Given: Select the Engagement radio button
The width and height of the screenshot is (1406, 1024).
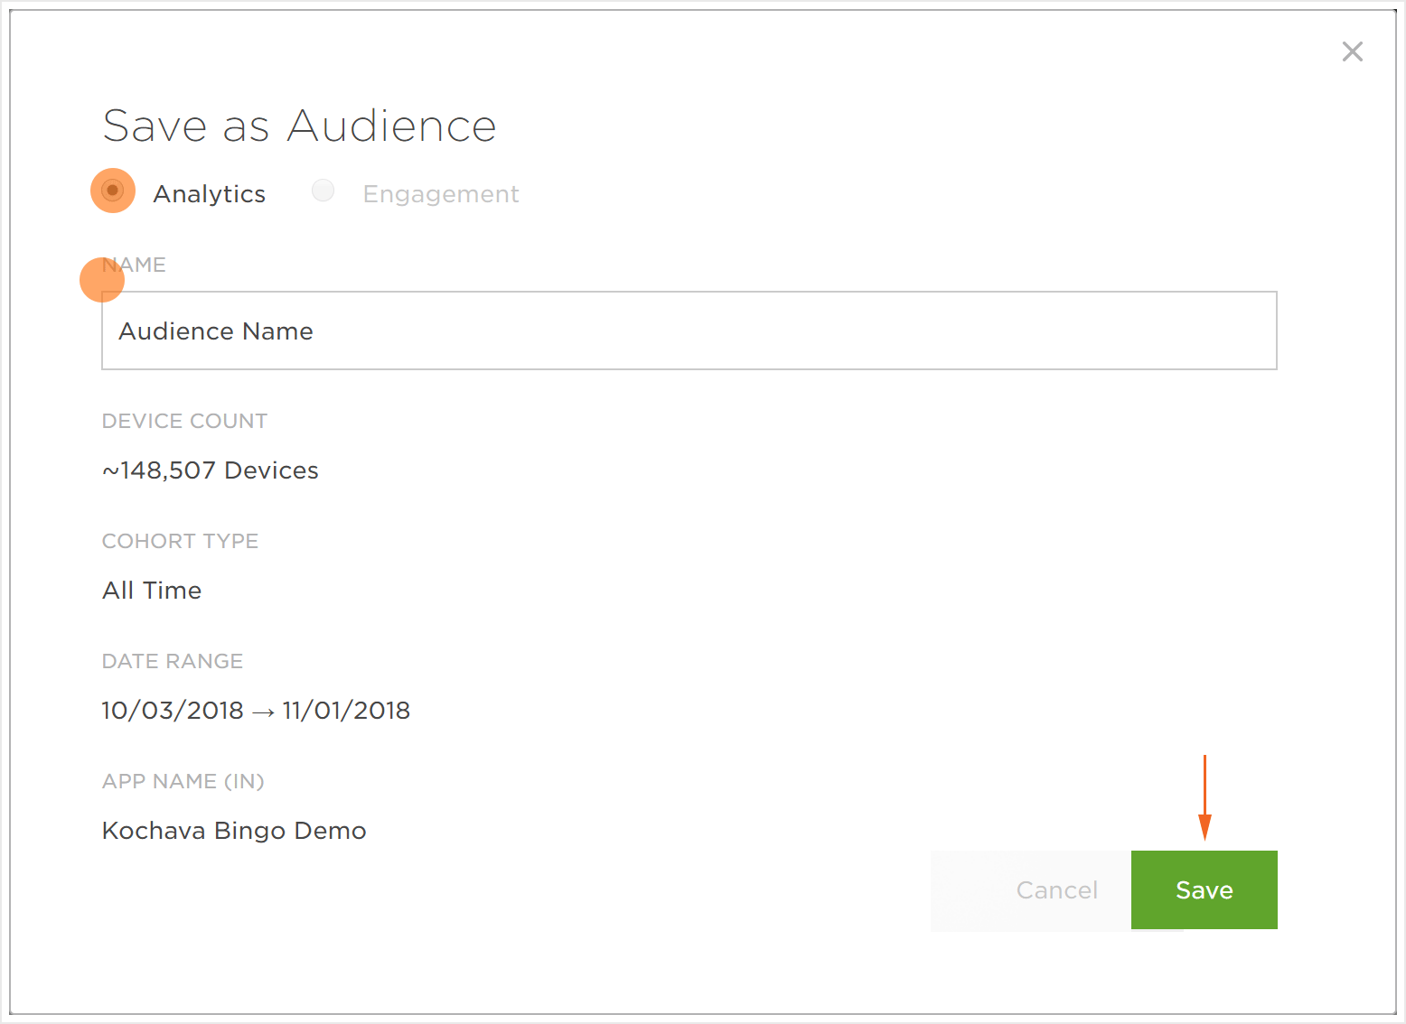Looking at the screenshot, I should click(323, 191).
